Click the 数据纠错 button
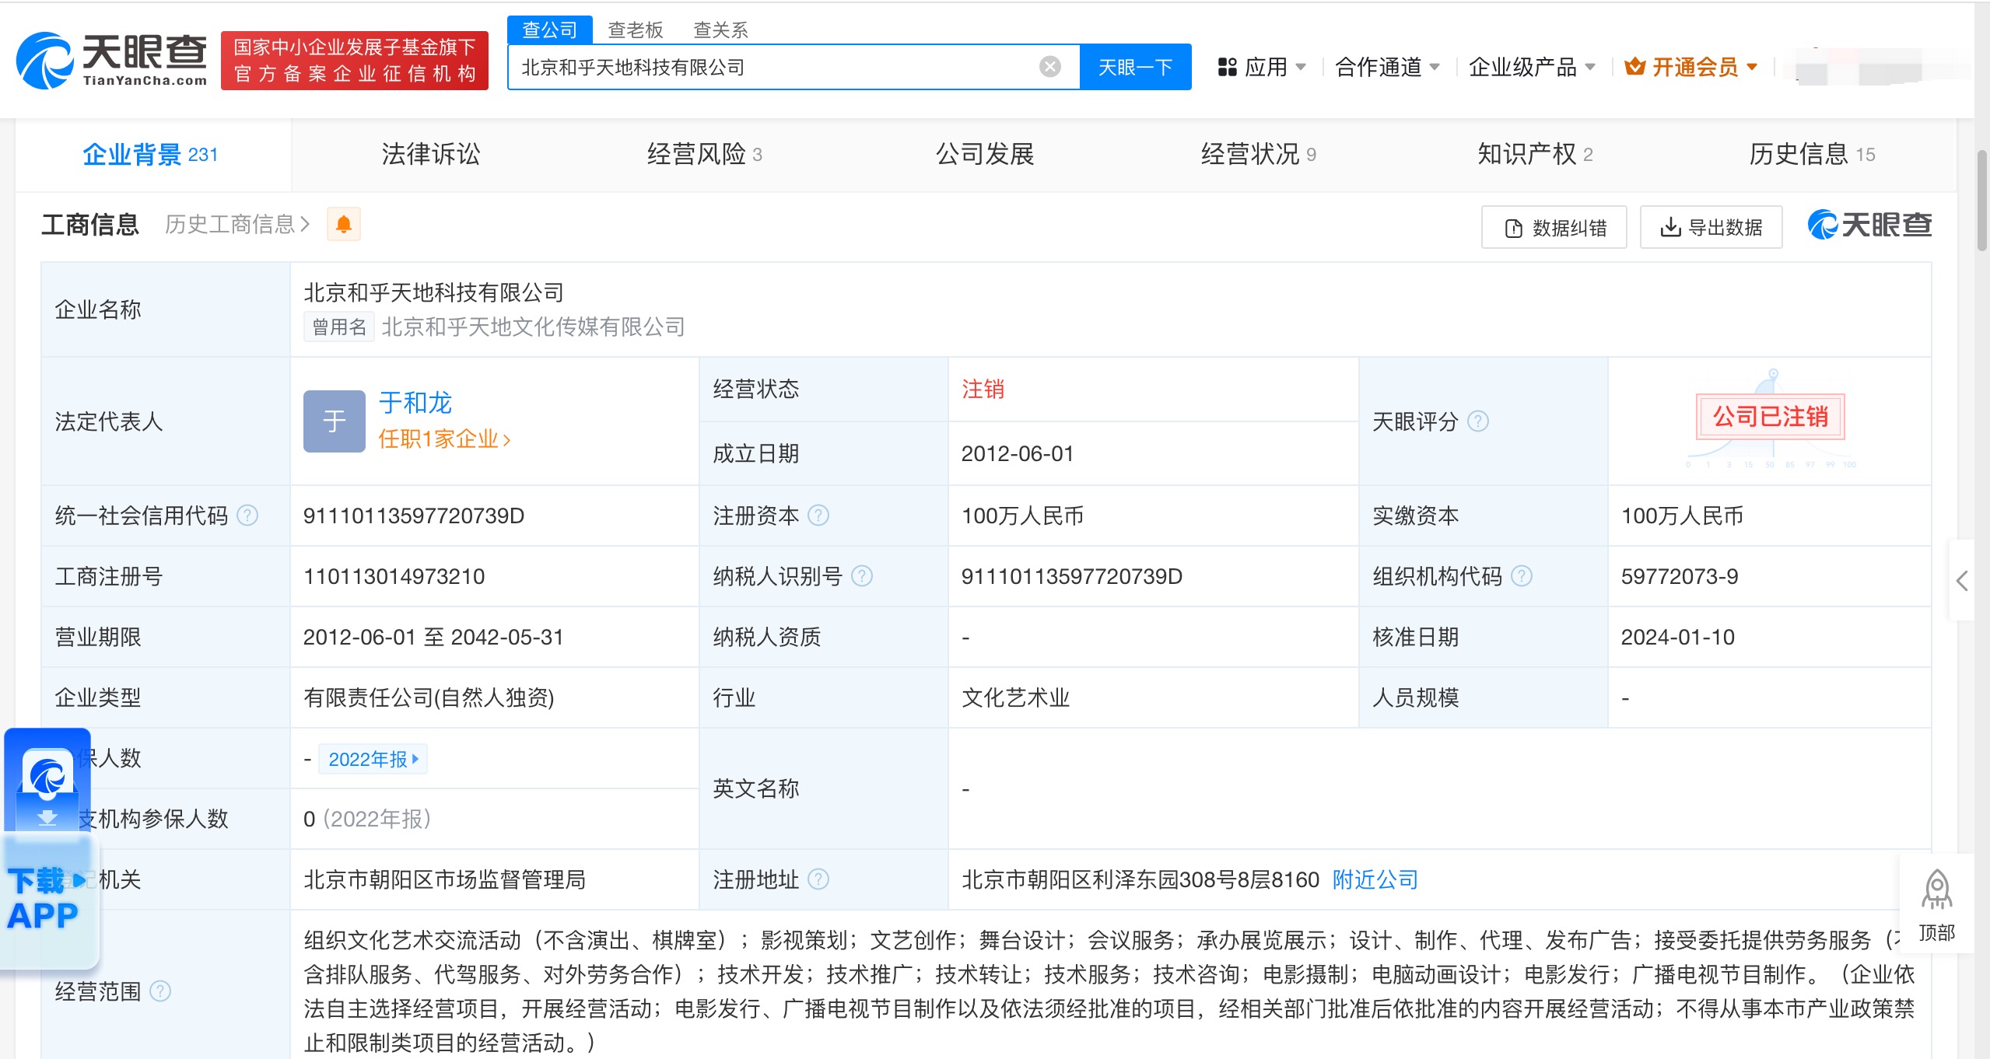The height and width of the screenshot is (1059, 1990). pos(1554,227)
